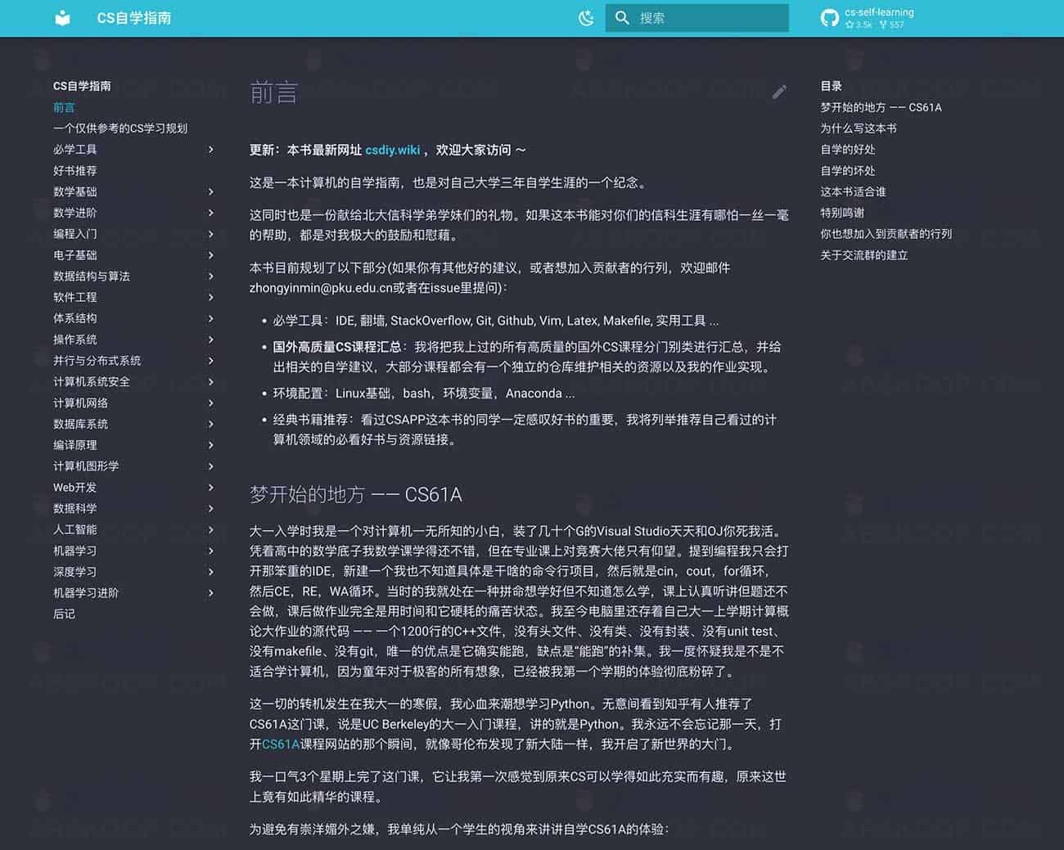Select 编译原理 label in sidebar

(x=75, y=445)
